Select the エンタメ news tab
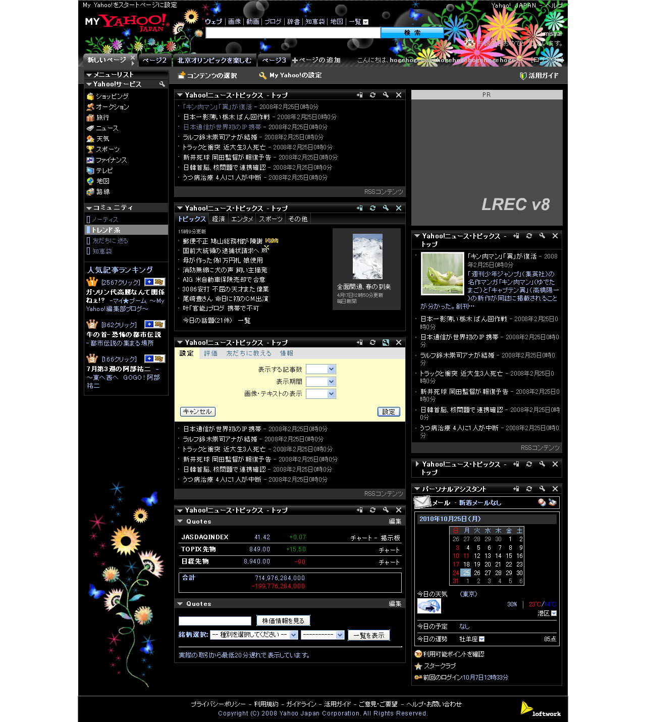646x722 pixels. pyautogui.click(x=242, y=219)
